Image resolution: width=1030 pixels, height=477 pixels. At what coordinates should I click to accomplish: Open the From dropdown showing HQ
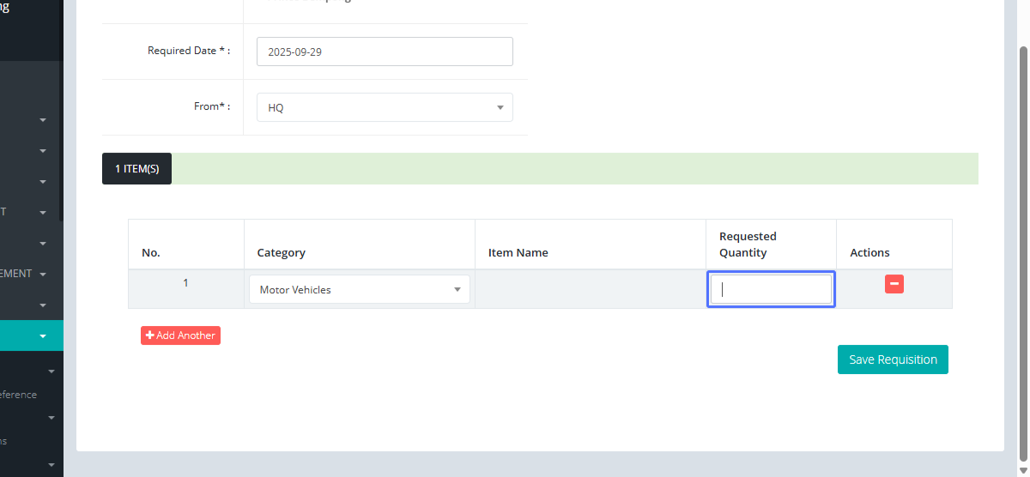tap(385, 107)
